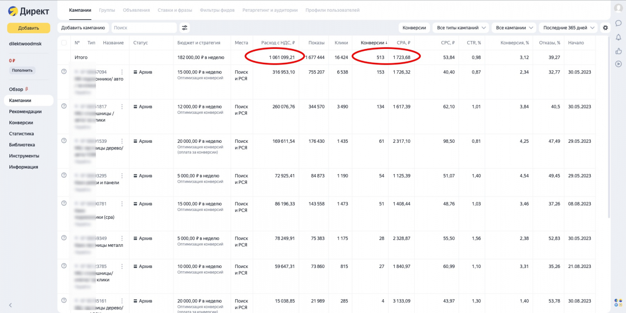
Task: Click the yellow 'Добавить' button
Action: (29, 28)
